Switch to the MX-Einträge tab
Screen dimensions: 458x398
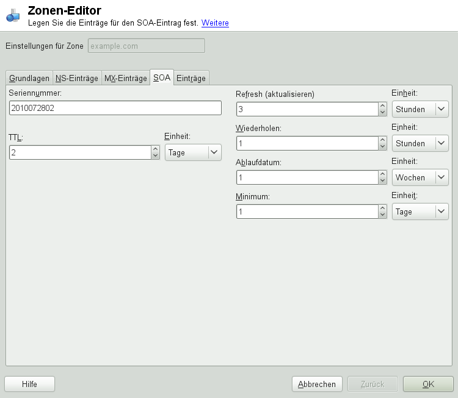coord(126,78)
